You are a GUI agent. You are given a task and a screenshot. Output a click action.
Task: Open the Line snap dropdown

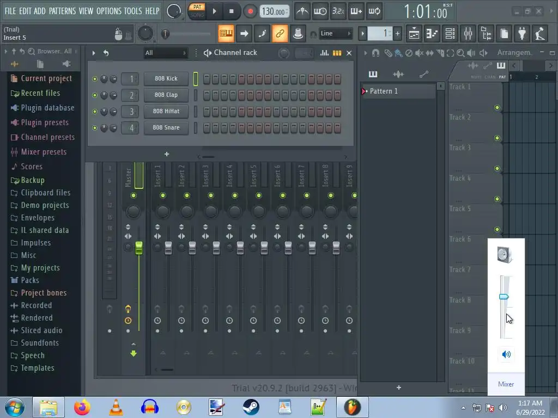click(335, 33)
